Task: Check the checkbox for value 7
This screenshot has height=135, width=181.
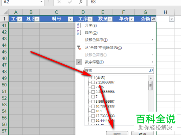Action: (93, 97)
